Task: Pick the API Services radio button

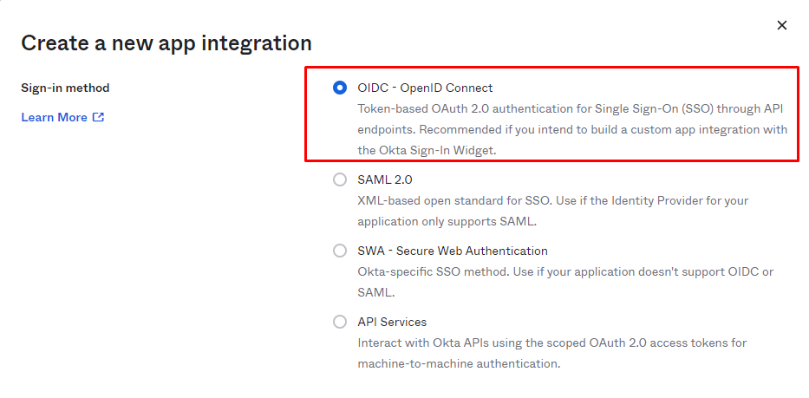Action: click(340, 322)
